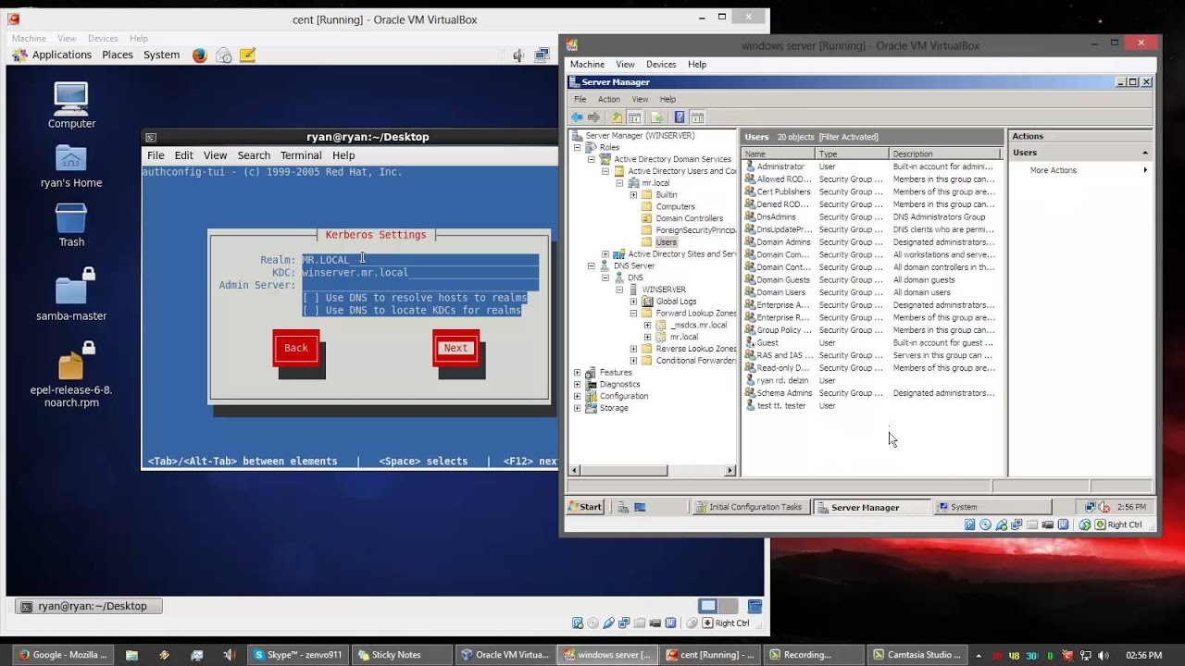
Task: Expand the Features node
Action: coord(577,373)
